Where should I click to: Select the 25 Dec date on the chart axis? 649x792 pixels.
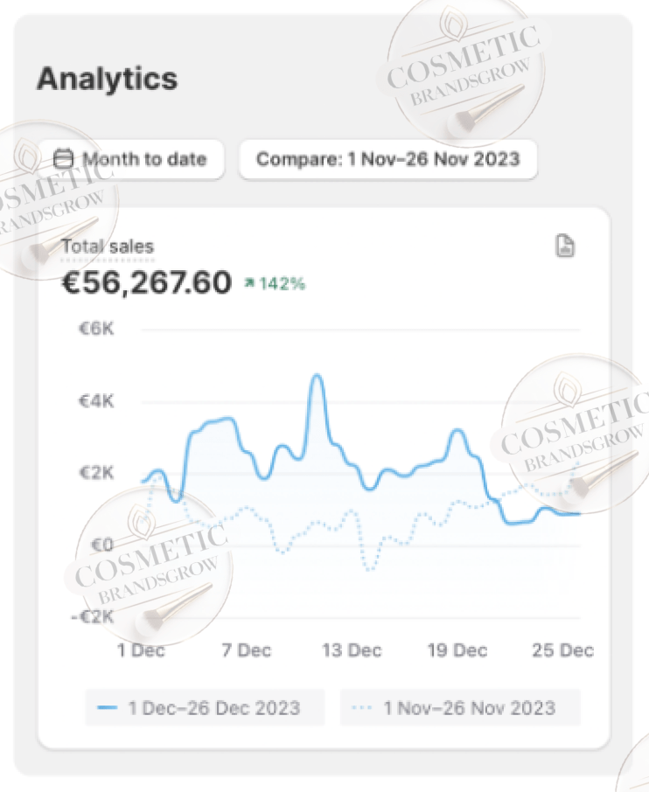pyautogui.click(x=563, y=650)
